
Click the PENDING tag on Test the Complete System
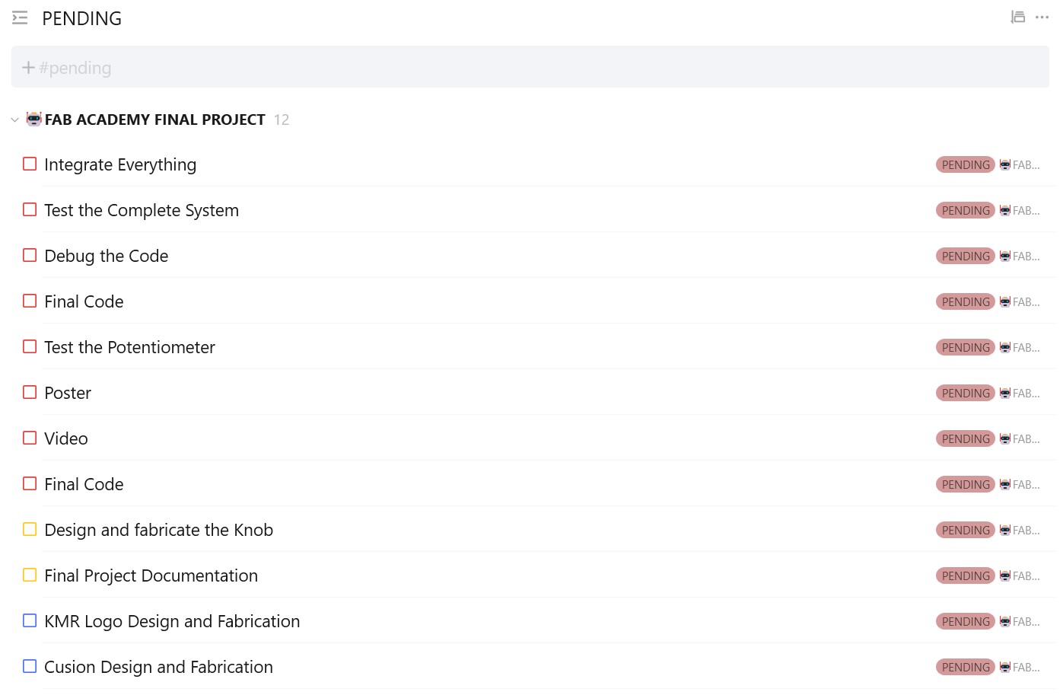click(x=965, y=210)
